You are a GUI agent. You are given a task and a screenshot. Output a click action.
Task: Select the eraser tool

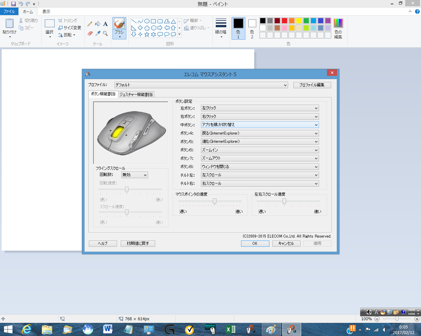tap(90, 33)
